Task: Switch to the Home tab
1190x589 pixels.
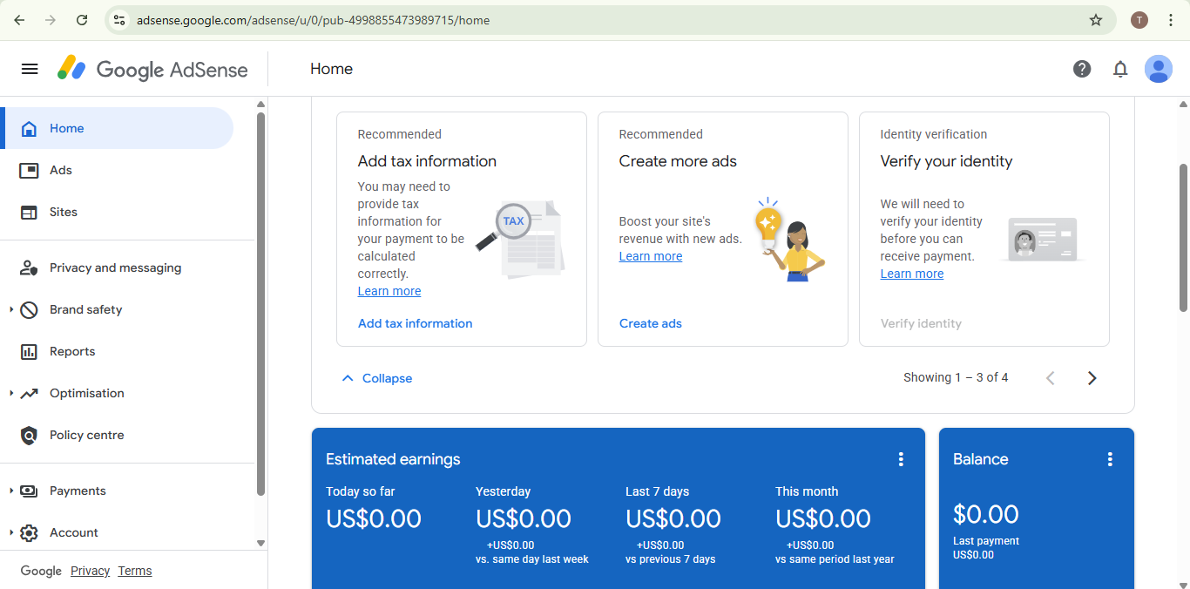Action: tap(66, 127)
